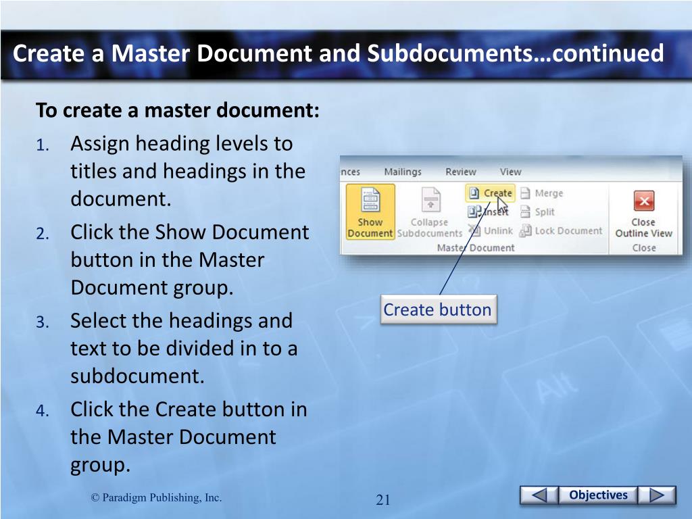Go to next slide with right arrow

tap(657, 495)
